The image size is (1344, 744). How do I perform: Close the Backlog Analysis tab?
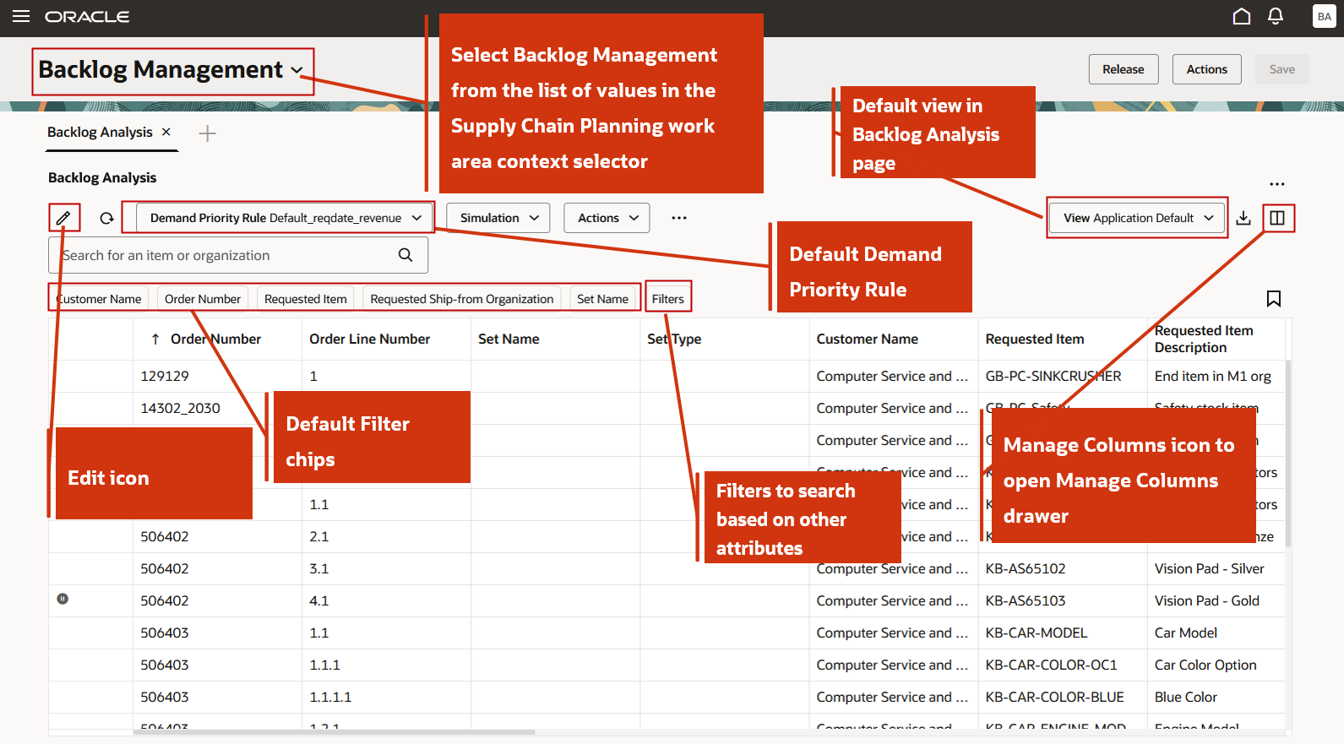pyautogui.click(x=166, y=132)
